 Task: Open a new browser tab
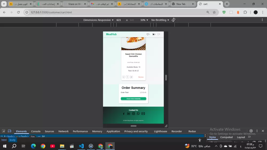(x=227, y=4)
